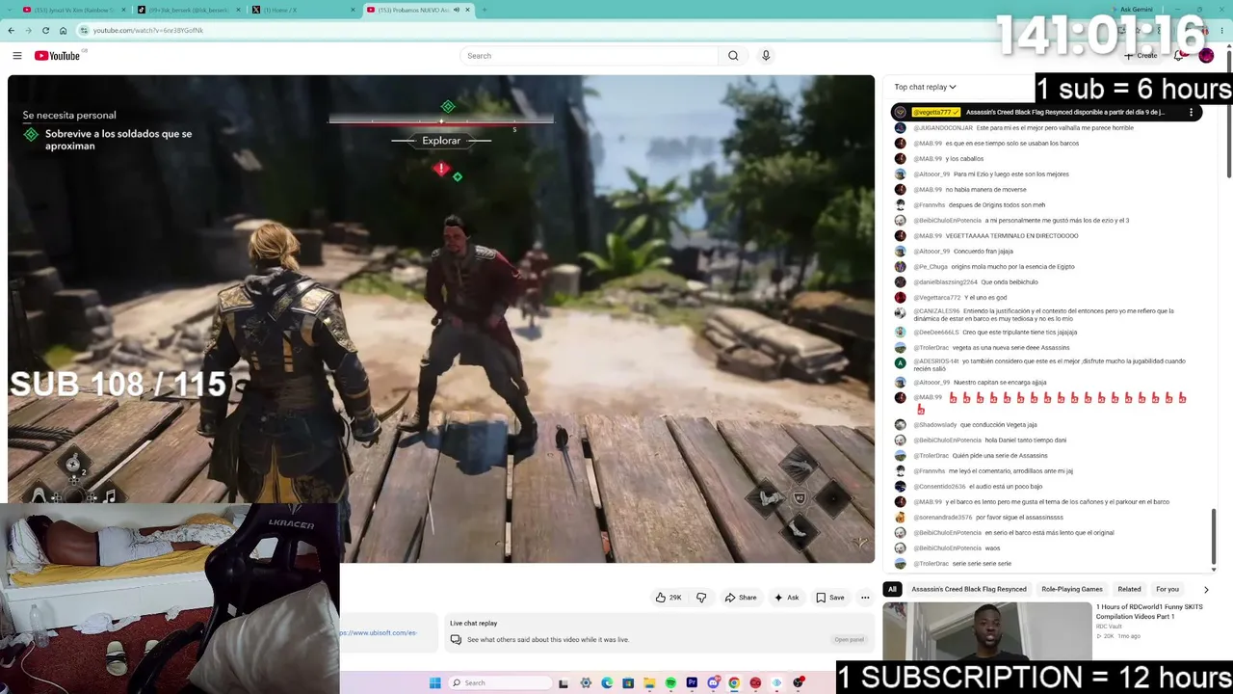Screen dimensions: 1233x694
Task: Open Premiere Pro from the taskbar
Action: coord(692,683)
